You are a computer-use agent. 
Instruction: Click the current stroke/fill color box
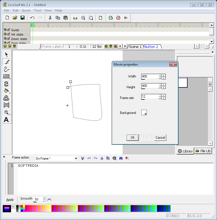[7, 209]
